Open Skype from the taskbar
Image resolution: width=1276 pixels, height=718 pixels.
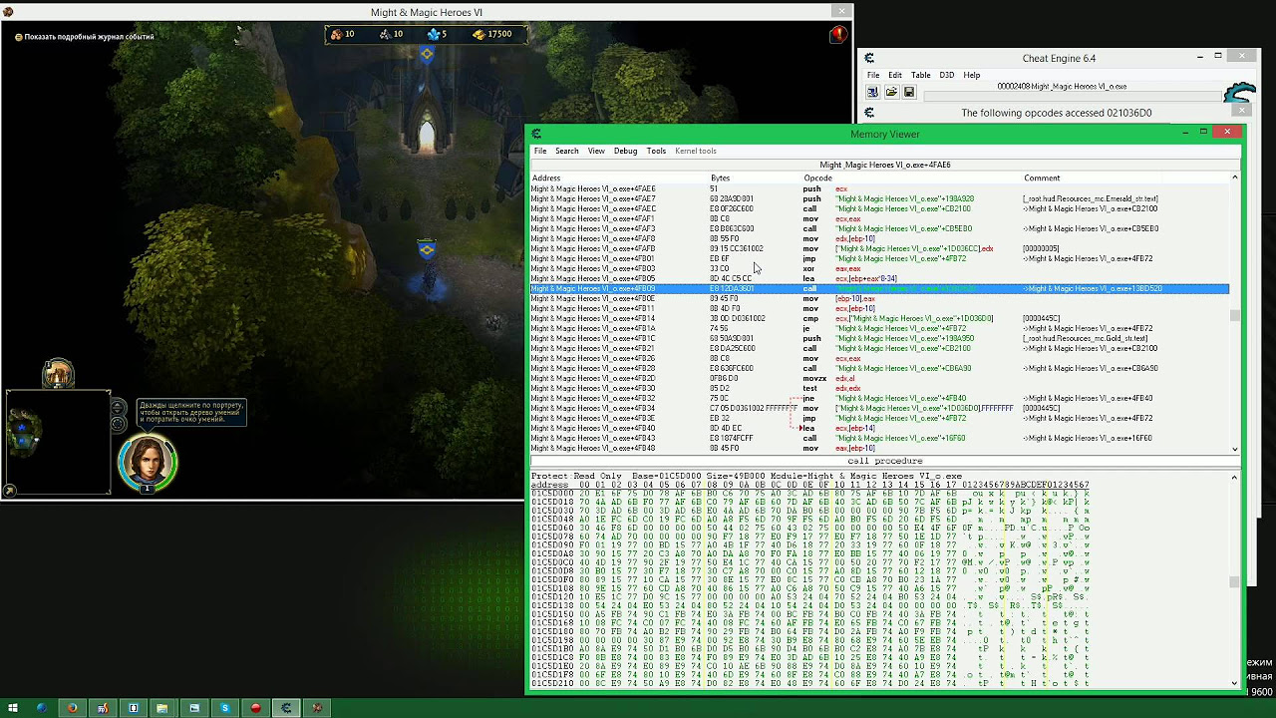(224, 708)
